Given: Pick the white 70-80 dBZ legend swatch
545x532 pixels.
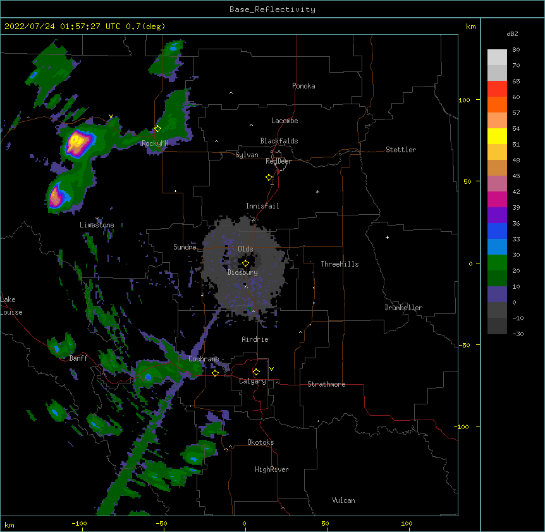Looking at the screenshot, I should pyautogui.click(x=497, y=57).
